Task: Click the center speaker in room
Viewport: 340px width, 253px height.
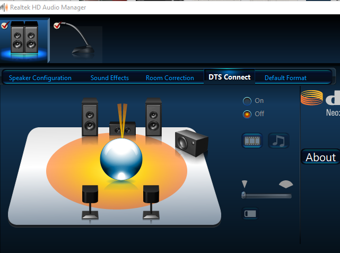Action: click(123, 128)
